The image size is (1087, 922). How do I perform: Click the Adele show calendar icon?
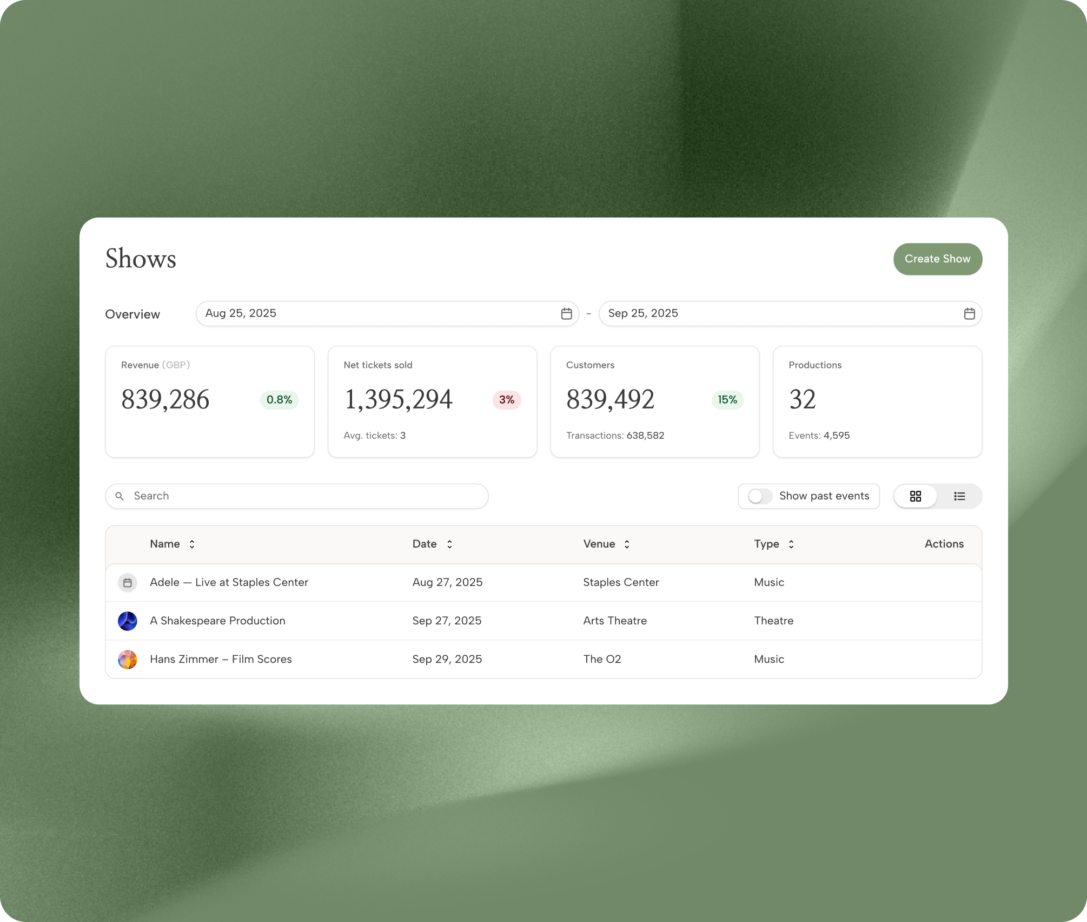[128, 583]
